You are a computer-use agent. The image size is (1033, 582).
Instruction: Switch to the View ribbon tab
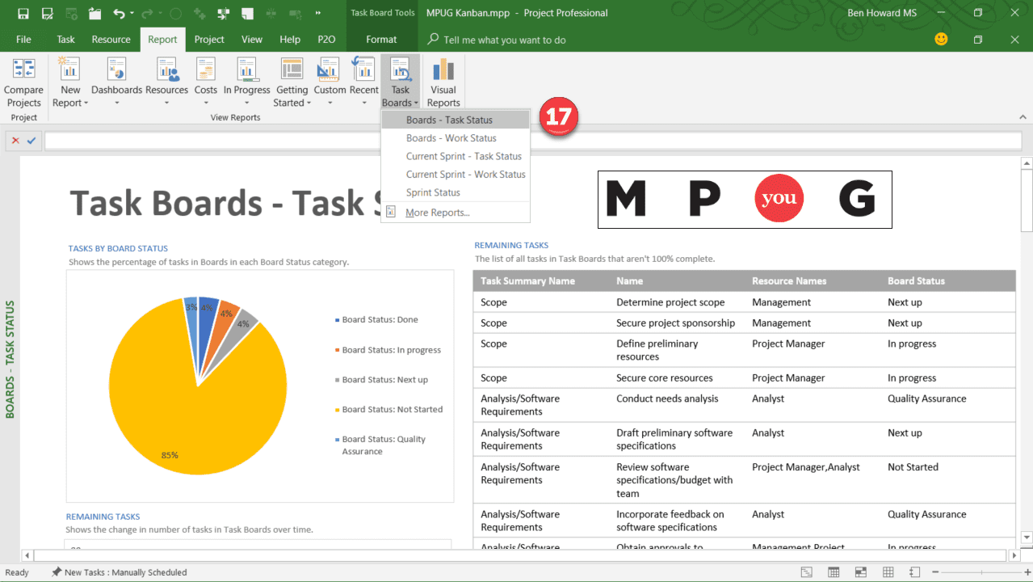[x=252, y=39]
